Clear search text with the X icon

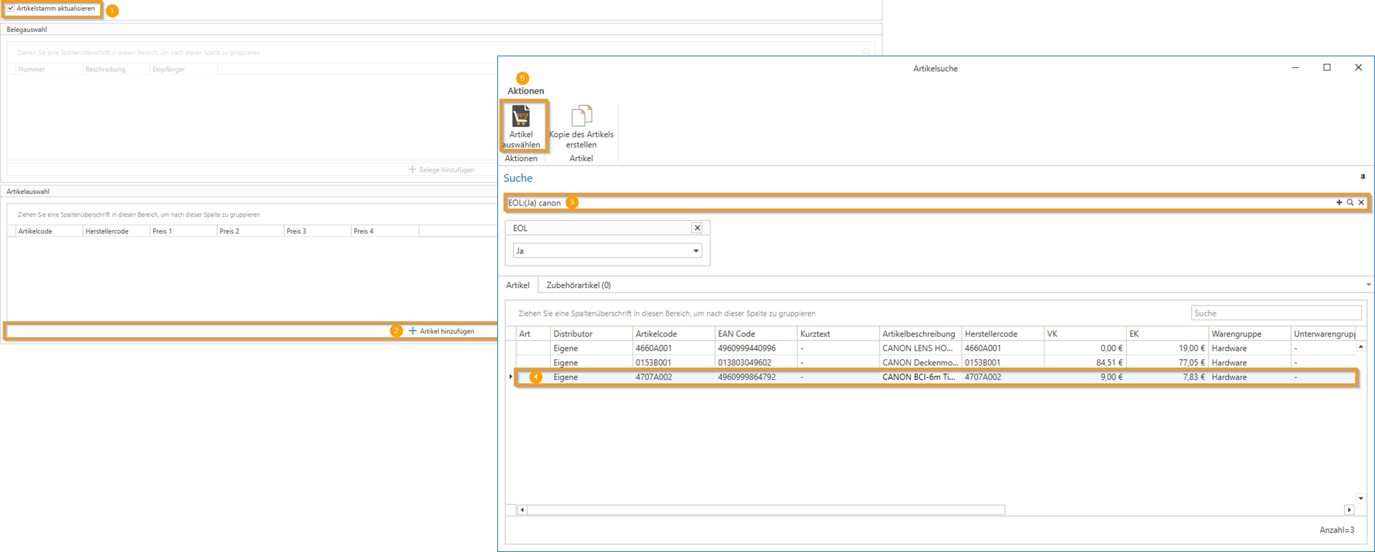[x=1361, y=203]
